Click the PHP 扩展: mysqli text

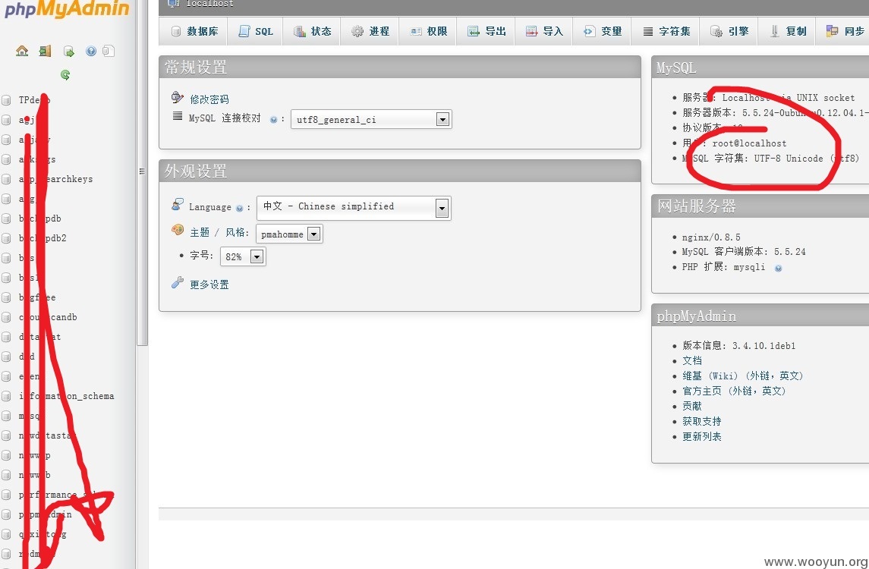(x=723, y=267)
